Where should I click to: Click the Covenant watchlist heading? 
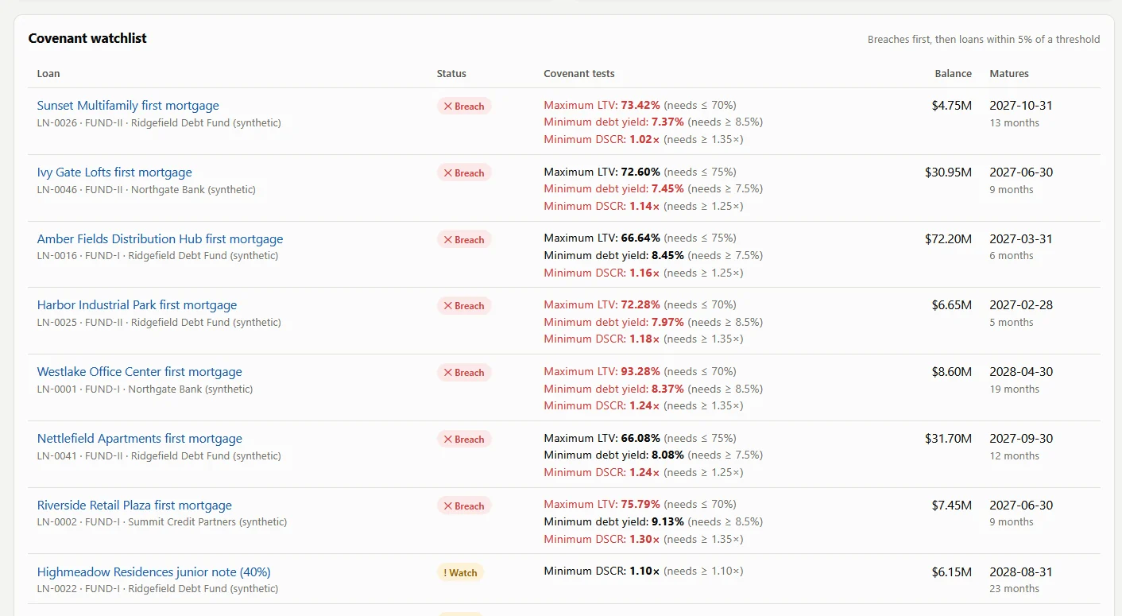tap(87, 38)
